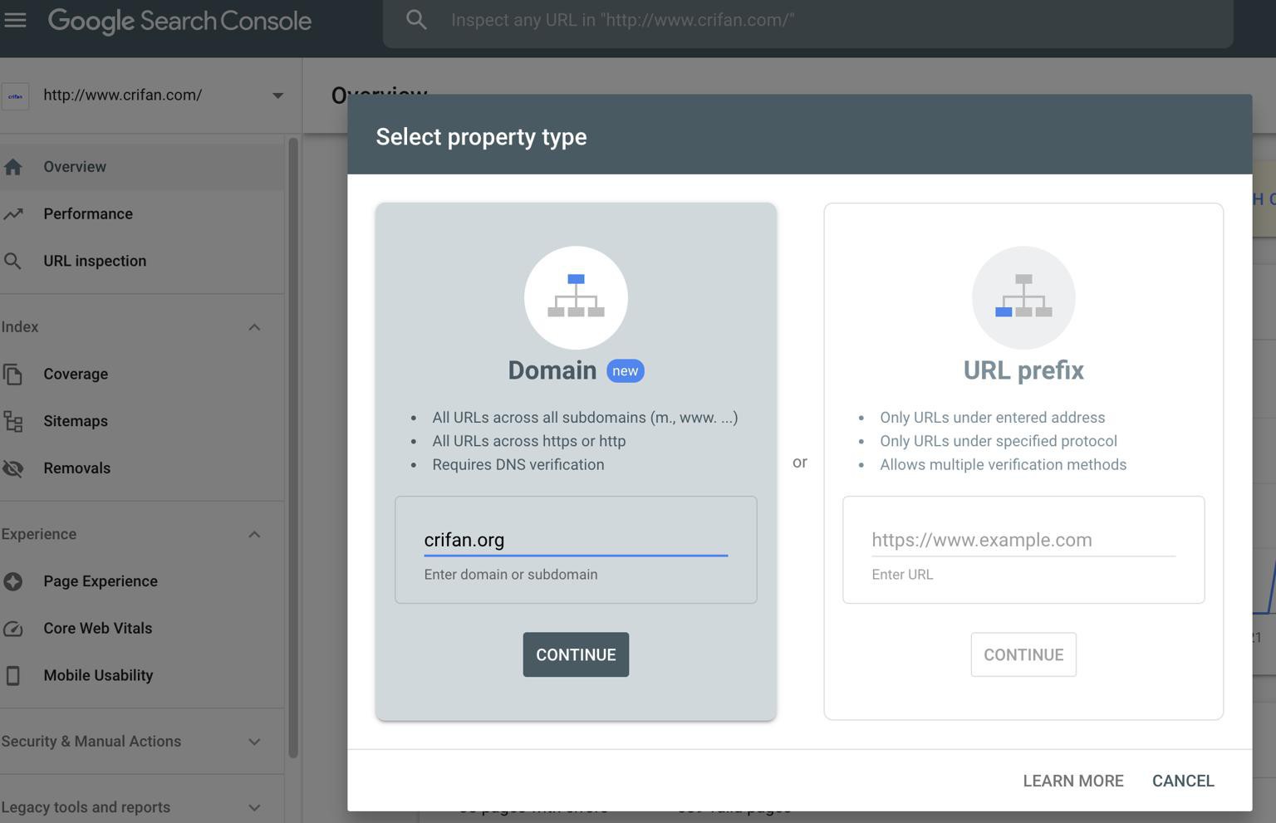
Task: Open the hamburger main menu
Action: click(15, 20)
